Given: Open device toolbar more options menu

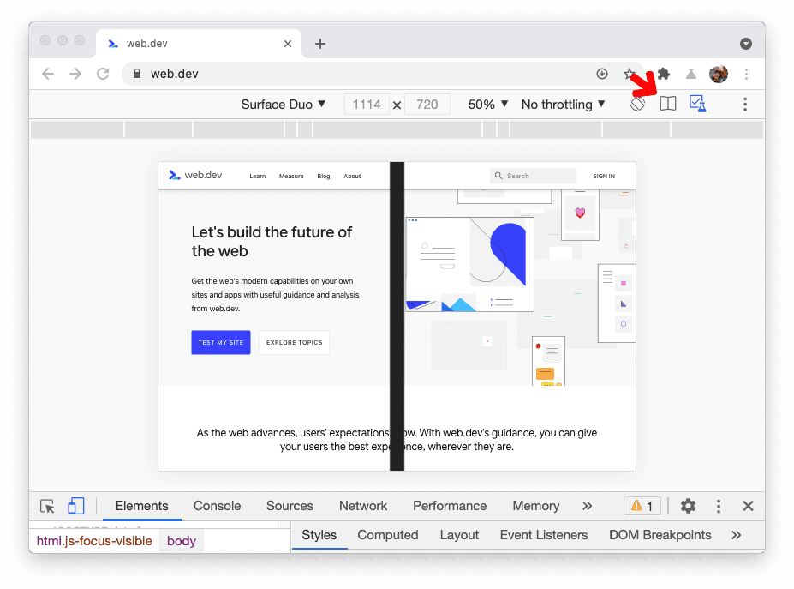Looking at the screenshot, I should point(744,104).
